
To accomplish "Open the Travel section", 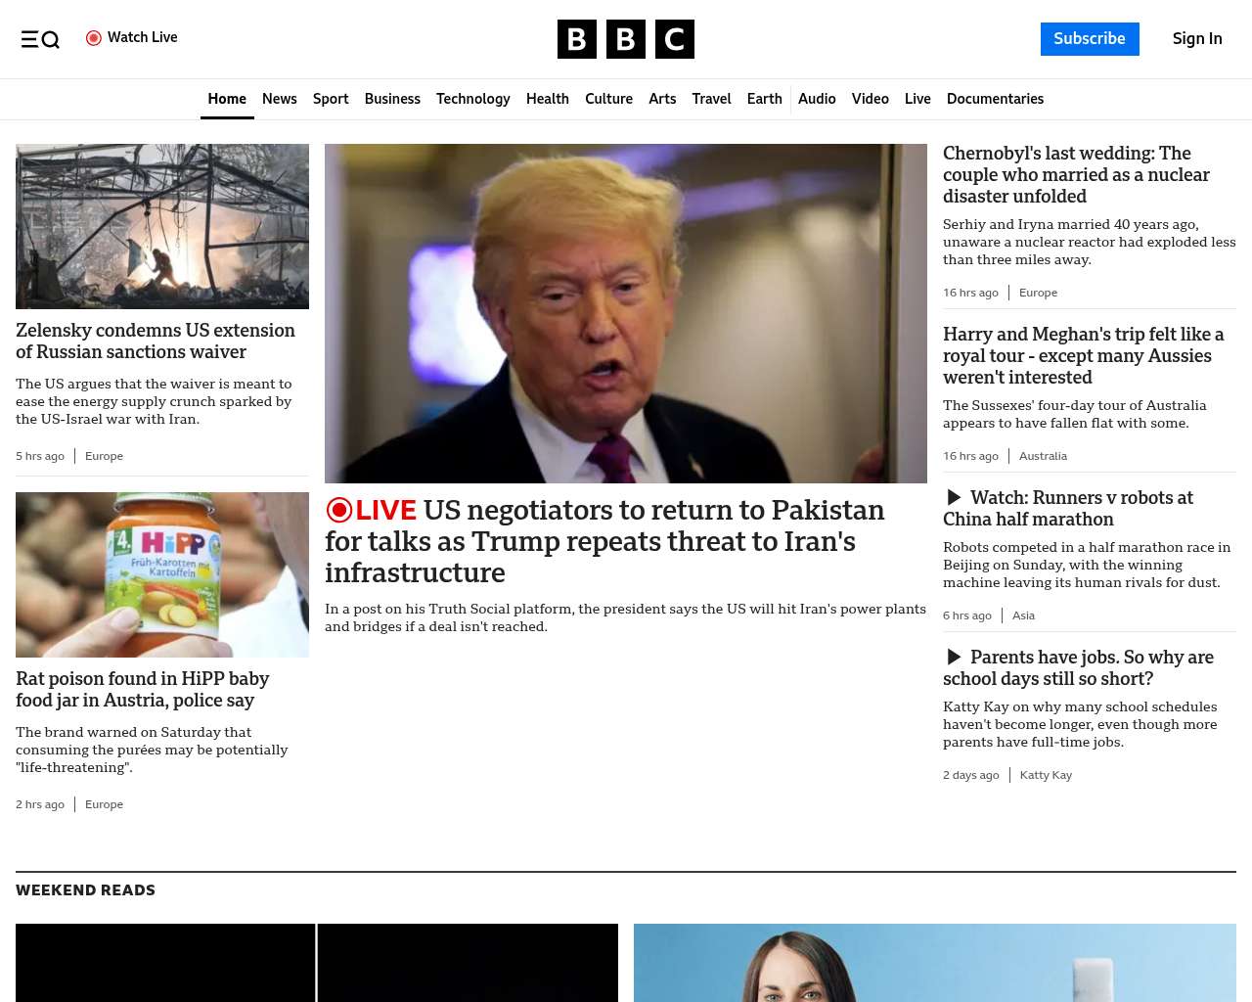I will 711,99.
